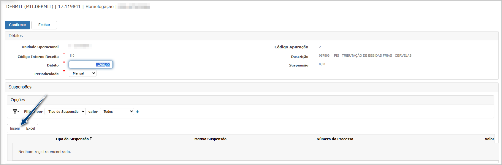Click the Nenhum registro encontrado row
This screenshot has height=165, width=502.
click(x=45, y=152)
